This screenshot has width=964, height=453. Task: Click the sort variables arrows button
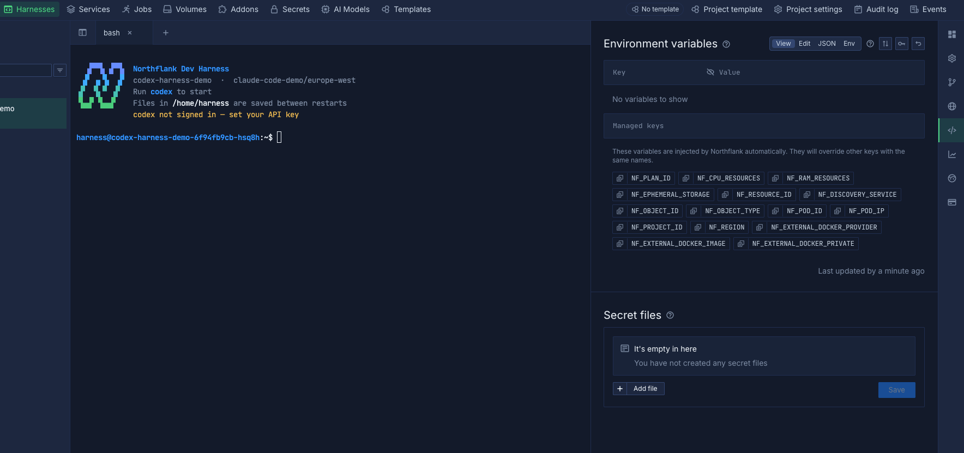pos(885,44)
